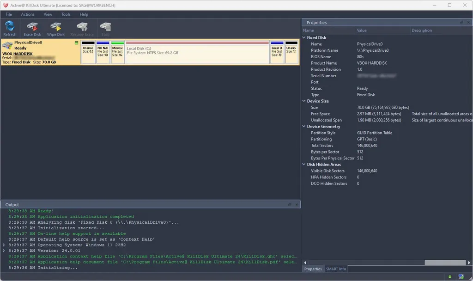Screen dimensions: 473x281
Task: Select the Microsoft reserved partition block
Action: (118, 52)
